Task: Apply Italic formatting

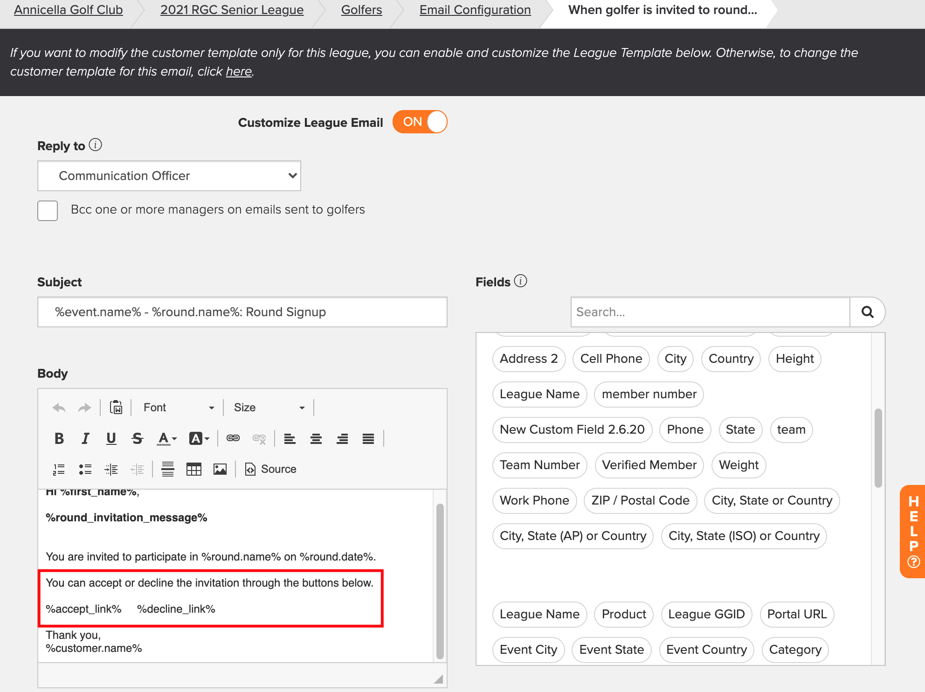Action: pyautogui.click(x=85, y=438)
